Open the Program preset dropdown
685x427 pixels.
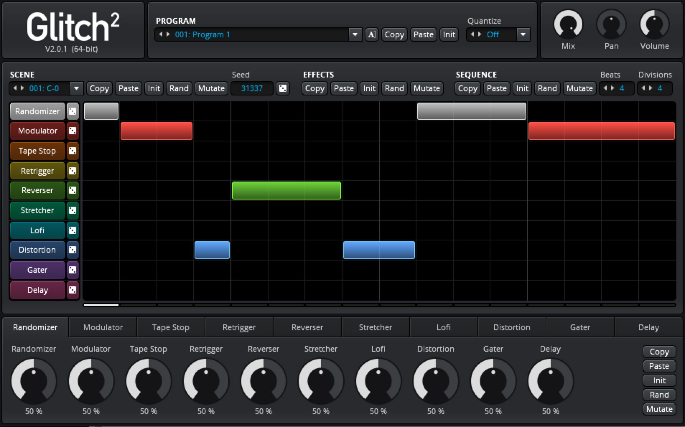[355, 34]
